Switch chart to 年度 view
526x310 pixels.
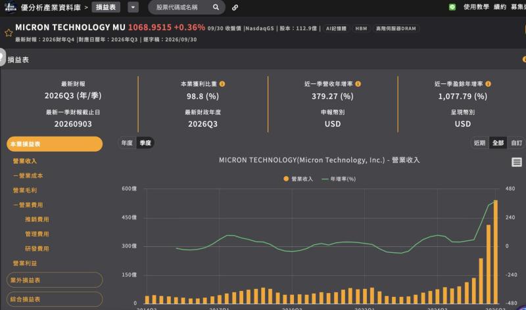pyautogui.click(x=127, y=143)
